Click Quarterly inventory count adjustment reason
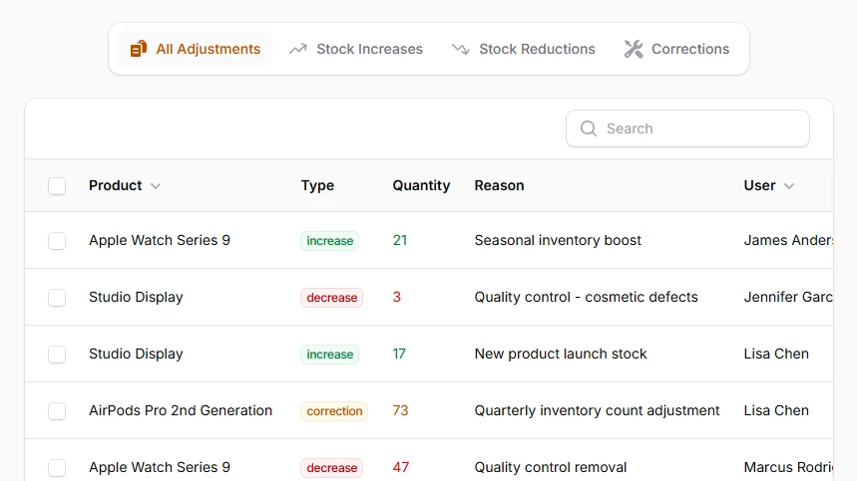The height and width of the screenshot is (481, 857). pos(597,410)
